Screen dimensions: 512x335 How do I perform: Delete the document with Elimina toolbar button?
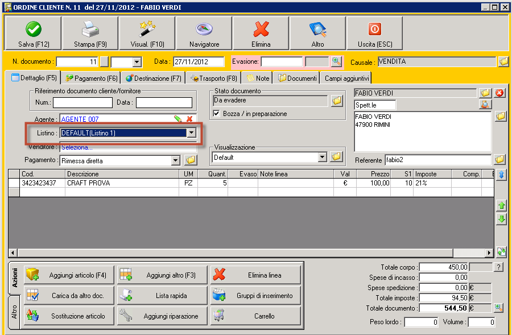tap(261, 34)
